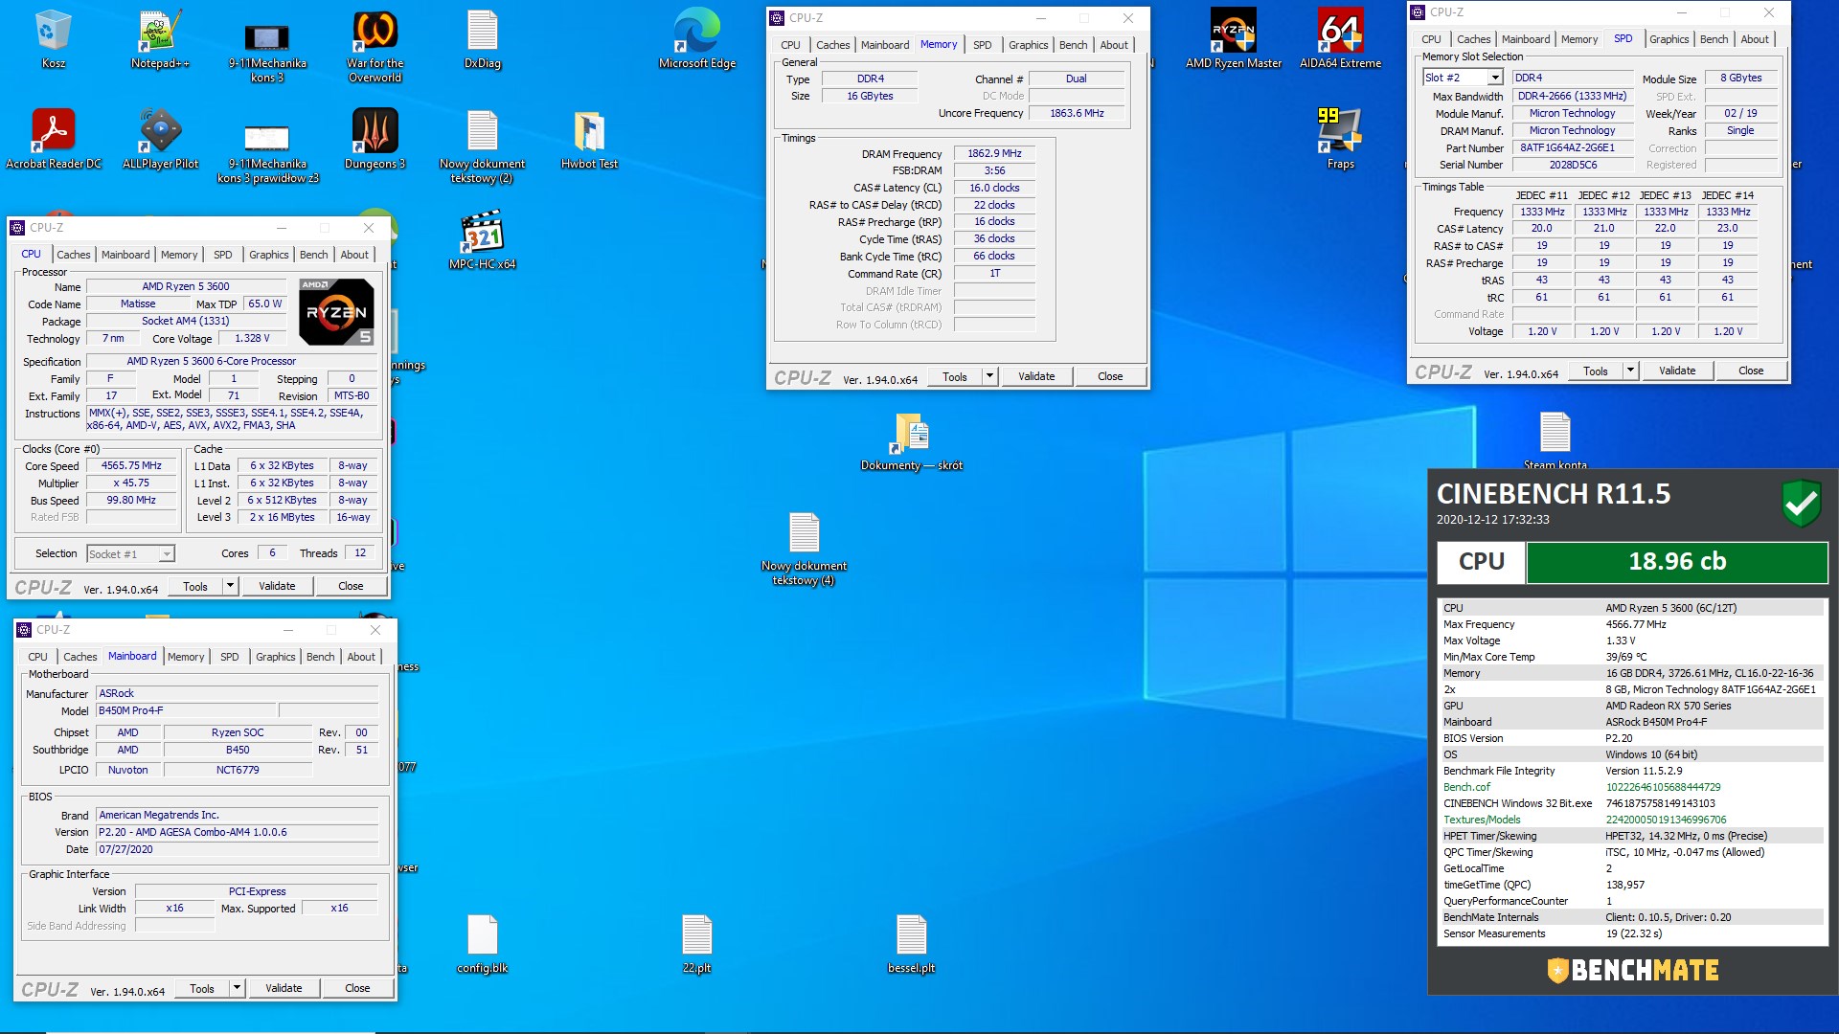Click Close in Memory window

(x=1110, y=376)
